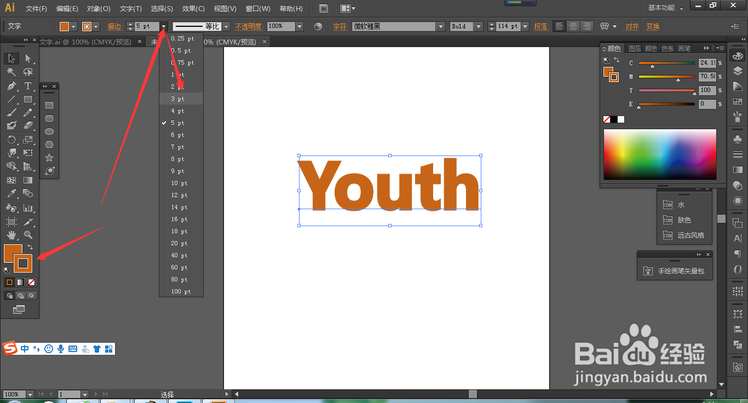Select the Hand tool

coord(11,235)
